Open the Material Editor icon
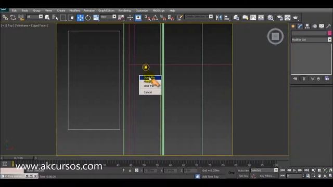The image size is (333, 187). [271, 18]
